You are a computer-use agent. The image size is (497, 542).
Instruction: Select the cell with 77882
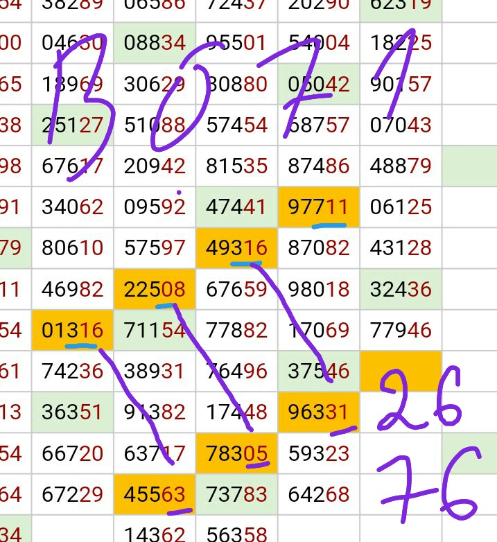[237, 330]
